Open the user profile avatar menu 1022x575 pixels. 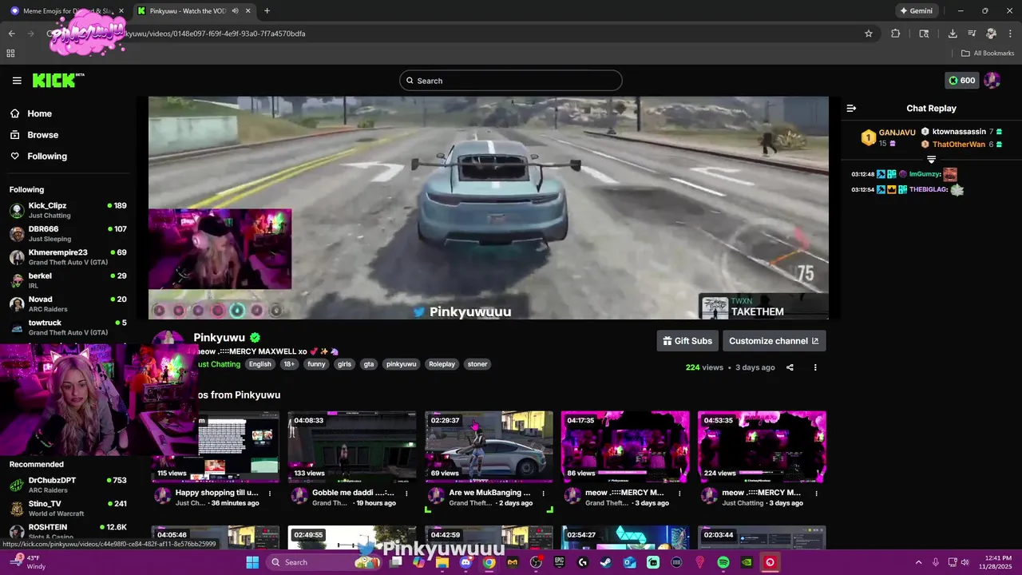pyautogui.click(x=992, y=81)
